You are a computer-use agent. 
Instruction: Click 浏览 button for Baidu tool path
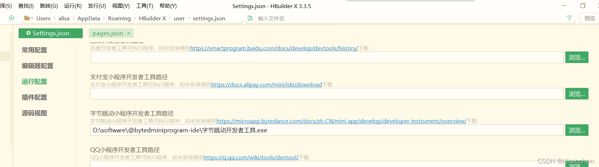pos(577,57)
